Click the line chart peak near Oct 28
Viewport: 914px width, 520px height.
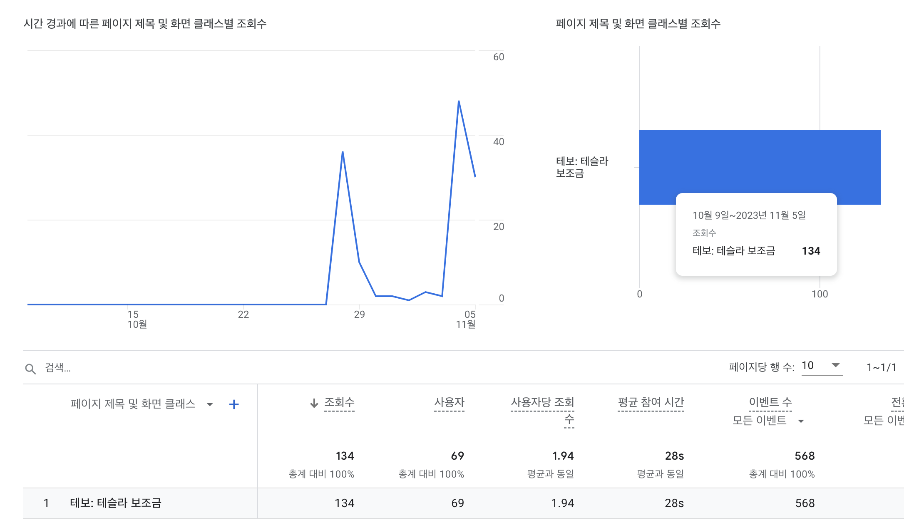(343, 152)
